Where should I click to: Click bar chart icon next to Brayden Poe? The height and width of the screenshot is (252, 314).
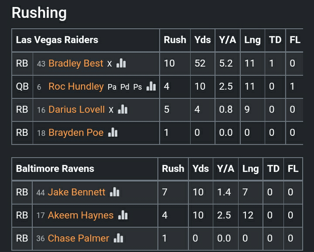pos(113,133)
